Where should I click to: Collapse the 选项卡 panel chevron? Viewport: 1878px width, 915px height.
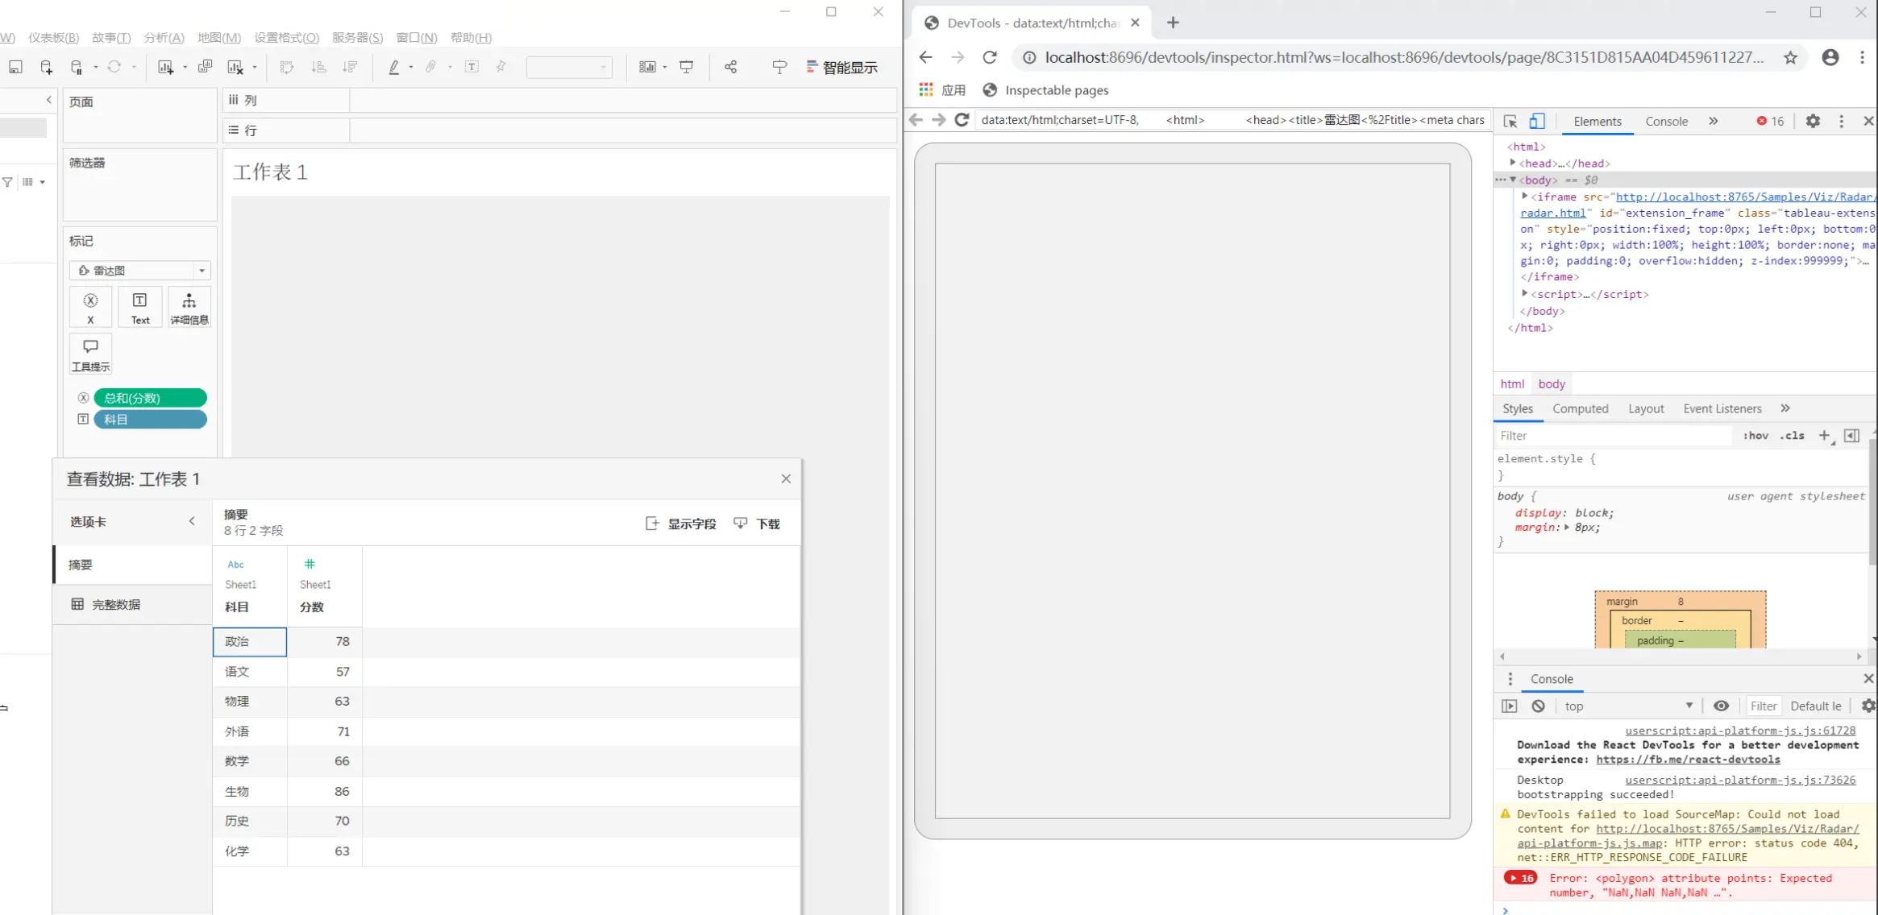(192, 521)
